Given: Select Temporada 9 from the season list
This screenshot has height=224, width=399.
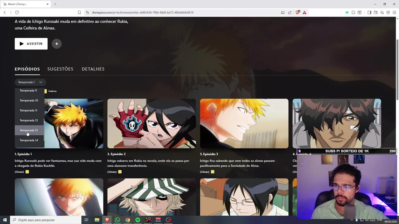Looking at the screenshot, I should point(29,91).
